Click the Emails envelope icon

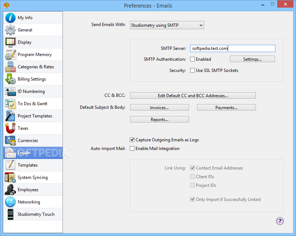[10, 153]
